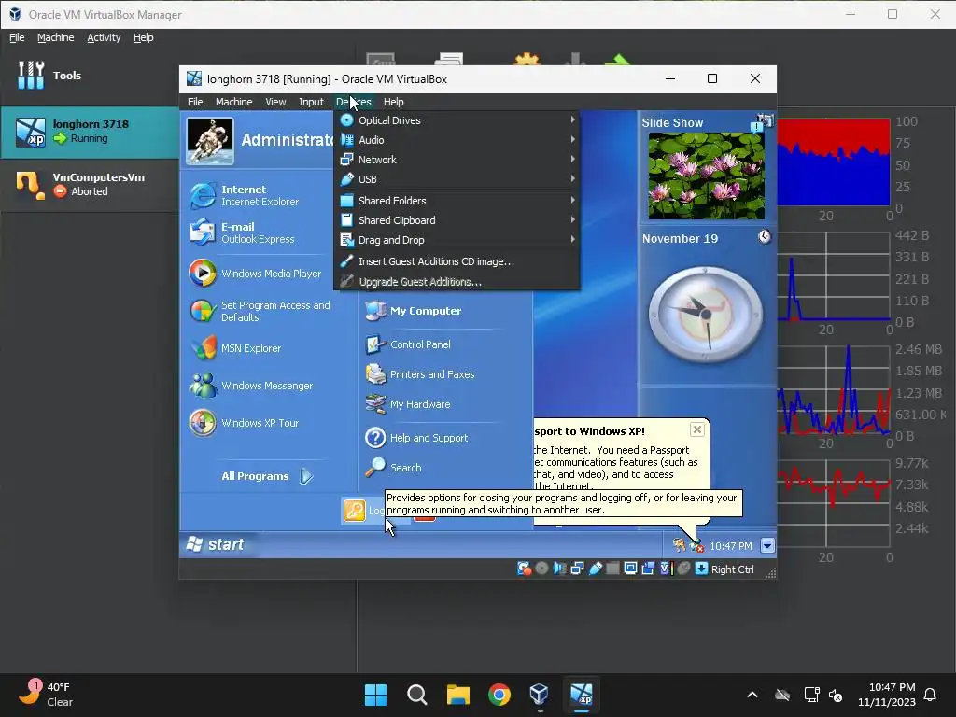Image resolution: width=956 pixels, height=717 pixels.
Task: Expand the Drag and Drop submenu arrow
Action: (x=572, y=240)
